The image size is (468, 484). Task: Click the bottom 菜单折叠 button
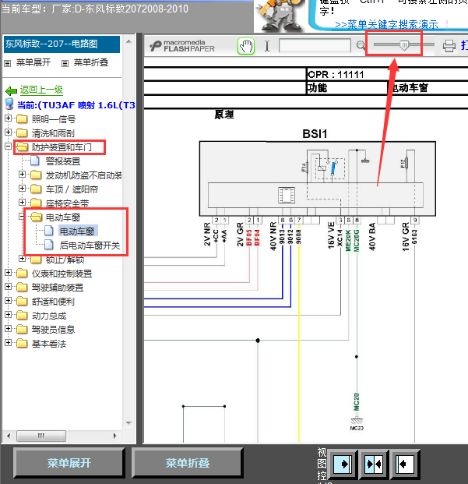[188, 463]
